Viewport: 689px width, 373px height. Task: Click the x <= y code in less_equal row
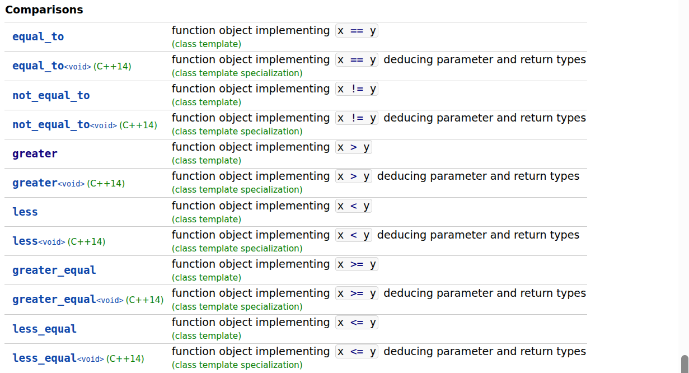pyautogui.click(x=357, y=323)
